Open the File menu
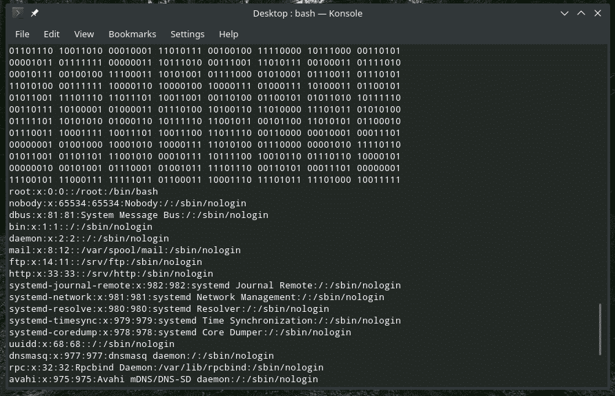This screenshot has height=396, width=615. click(22, 34)
